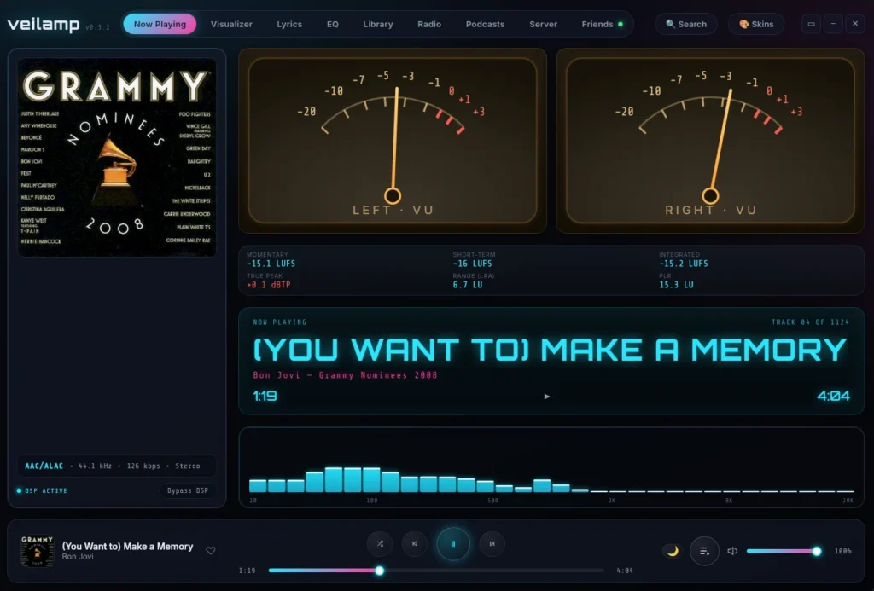Click the Friends online status dot
The height and width of the screenshot is (591, 874).
point(621,25)
